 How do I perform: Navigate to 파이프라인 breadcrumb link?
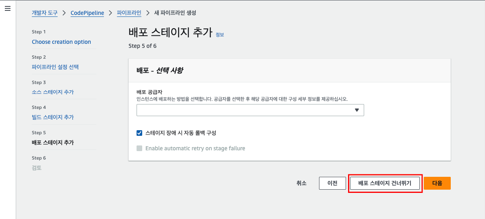click(129, 13)
